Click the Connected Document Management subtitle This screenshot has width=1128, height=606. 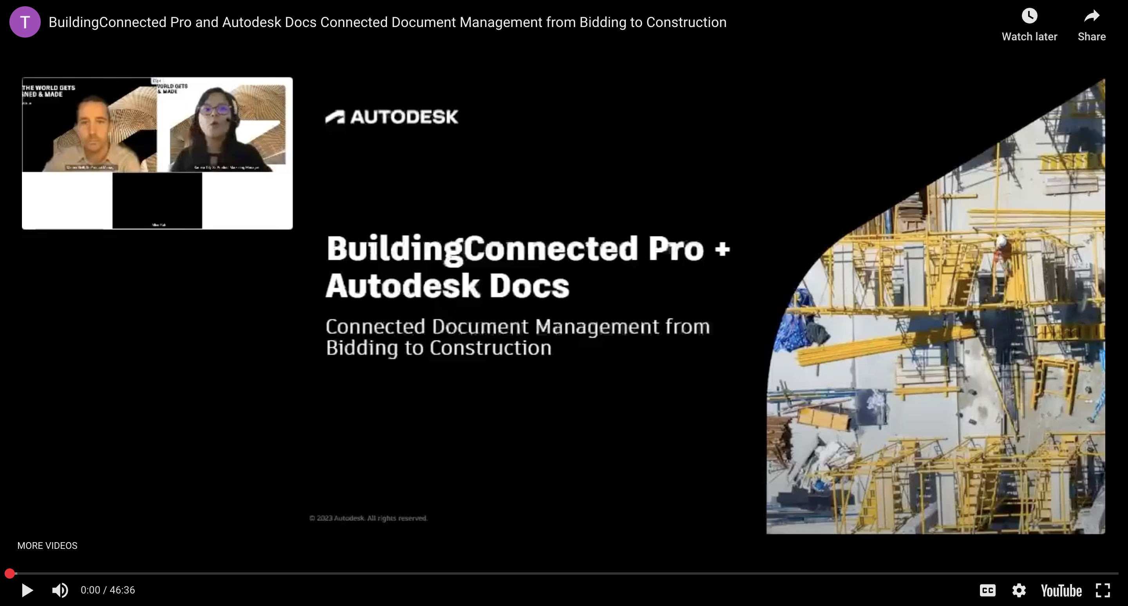coord(517,337)
